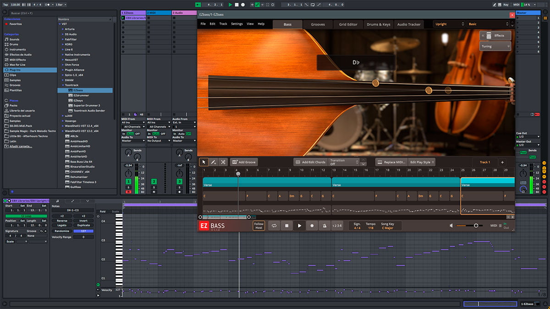Expand the Tuning dropdown in EZbass

495,46
